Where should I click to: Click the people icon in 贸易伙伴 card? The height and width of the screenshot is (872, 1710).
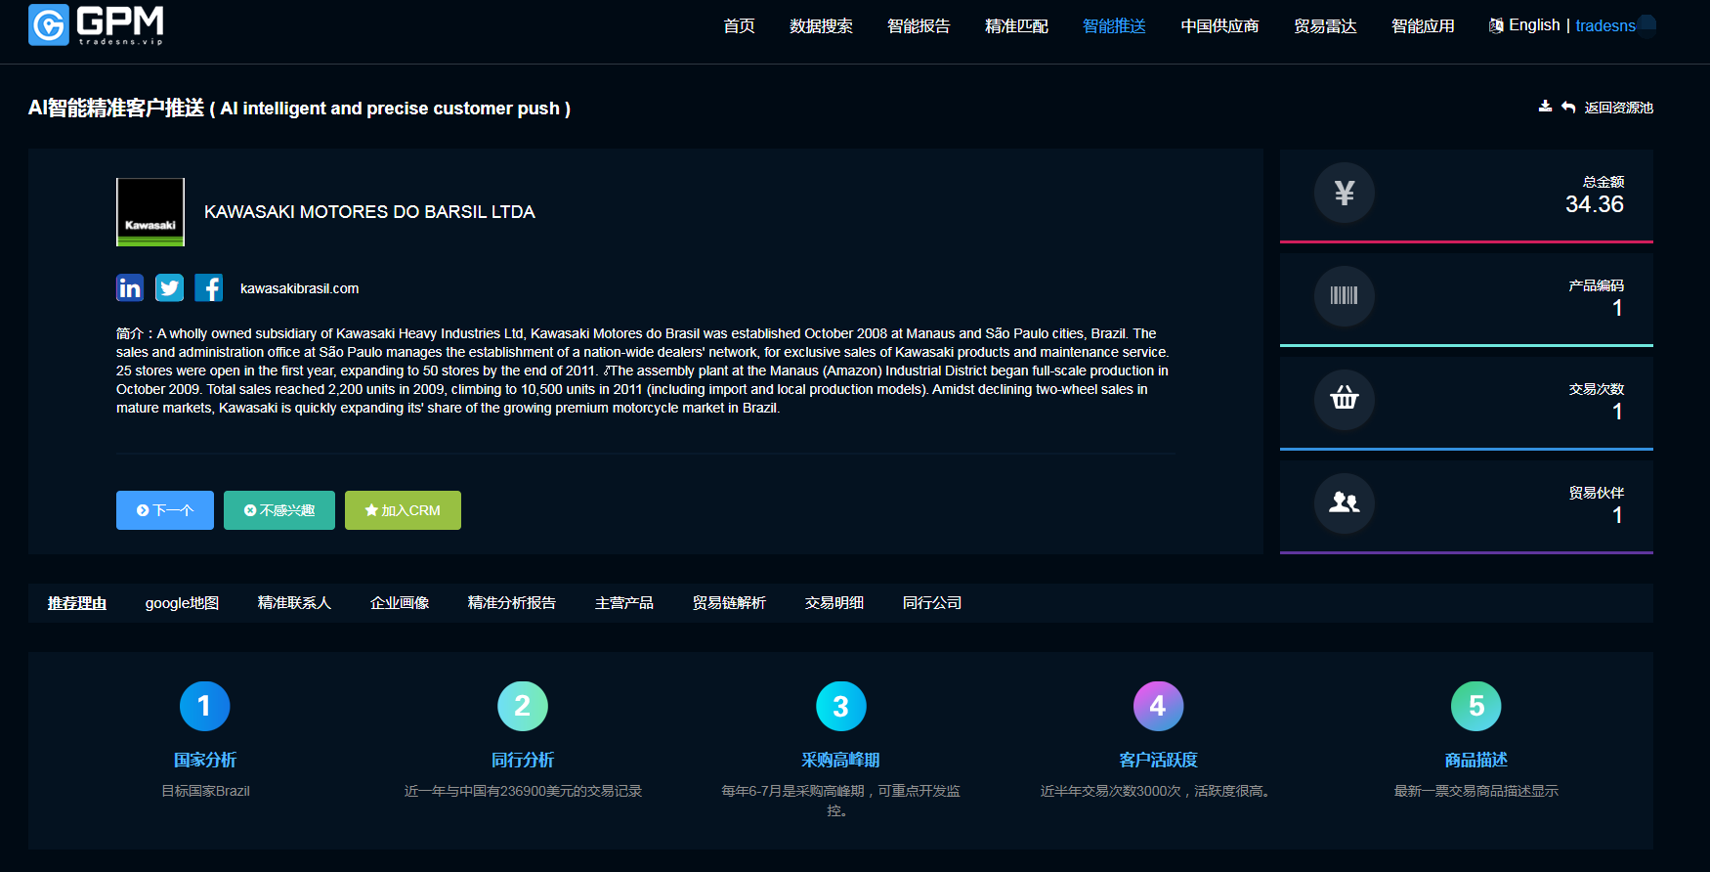coord(1345,502)
